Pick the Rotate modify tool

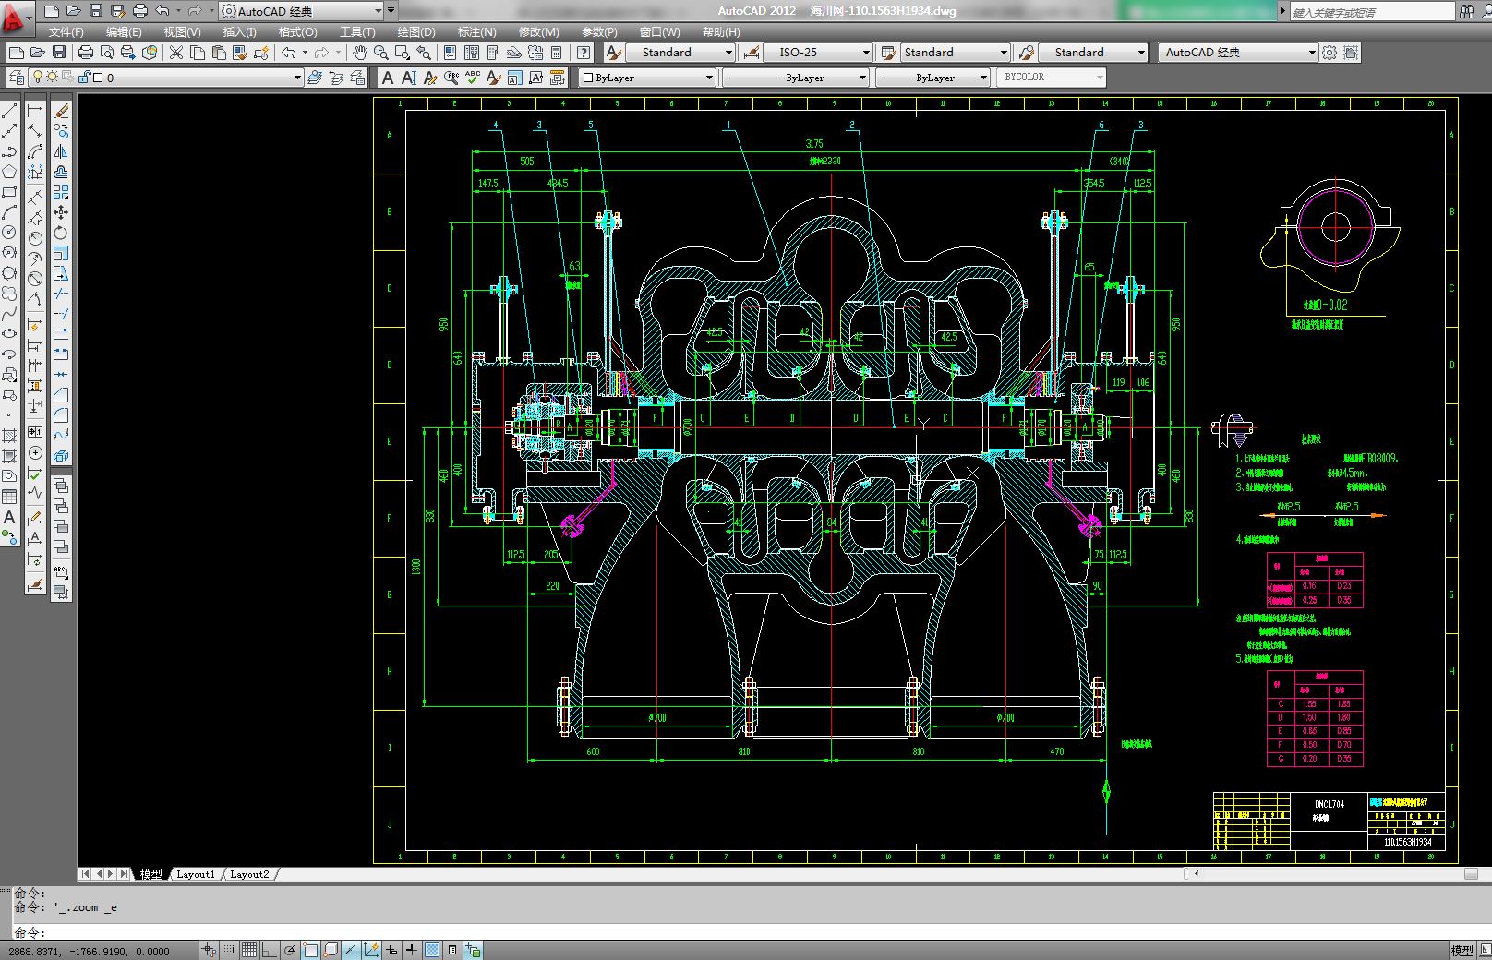pyautogui.click(x=61, y=233)
